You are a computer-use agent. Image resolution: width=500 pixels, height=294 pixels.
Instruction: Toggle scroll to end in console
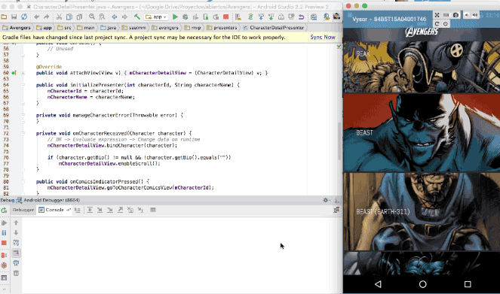16,253
